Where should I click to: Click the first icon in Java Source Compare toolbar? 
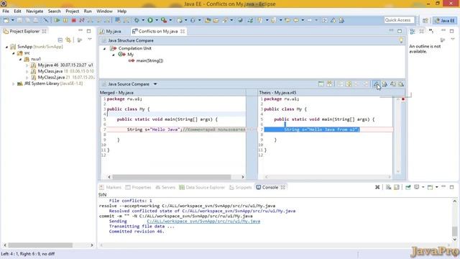321,84
